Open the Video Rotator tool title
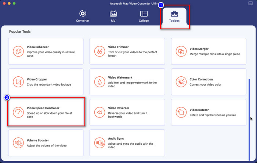Image resolution: width=257 pixels, height=163 pixels. 199,110
